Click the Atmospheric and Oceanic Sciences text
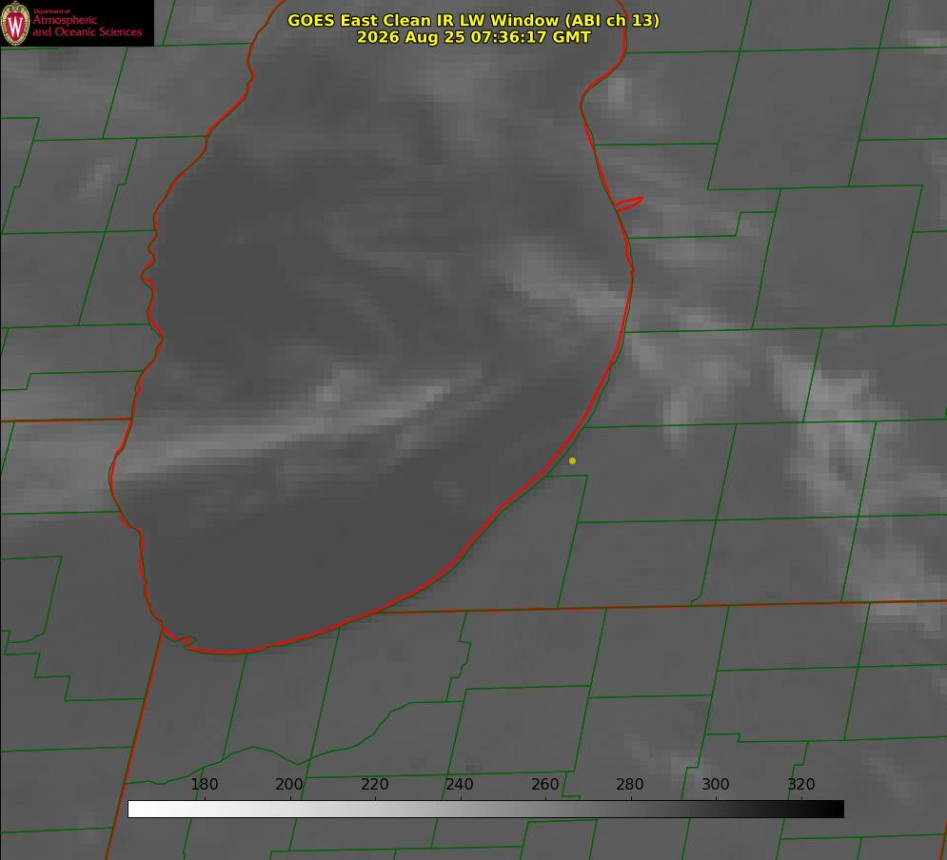The width and height of the screenshot is (947, 860). tap(87, 26)
